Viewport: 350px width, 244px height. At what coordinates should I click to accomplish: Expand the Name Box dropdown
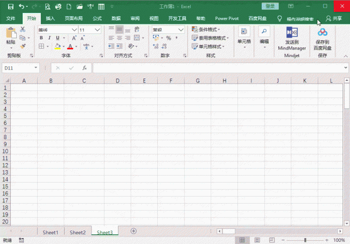click(x=36, y=68)
